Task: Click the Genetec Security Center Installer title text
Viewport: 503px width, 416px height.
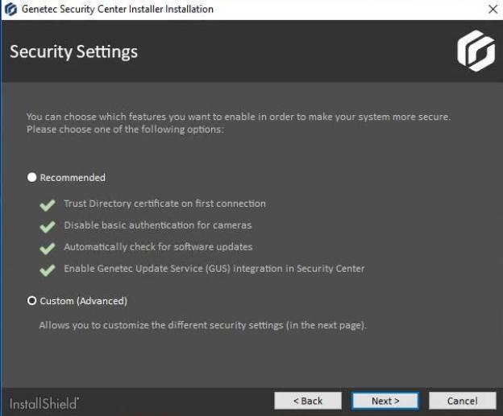Action: pos(115,10)
